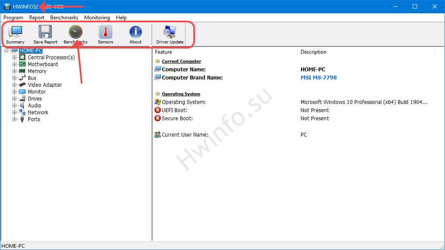Select the Secure Boot row
The height and width of the screenshot is (250, 445).
[177, 119]
